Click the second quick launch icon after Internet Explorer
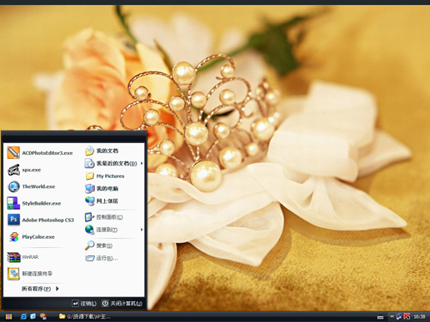This screenshot has height=322, width=430. coord(33,316)
